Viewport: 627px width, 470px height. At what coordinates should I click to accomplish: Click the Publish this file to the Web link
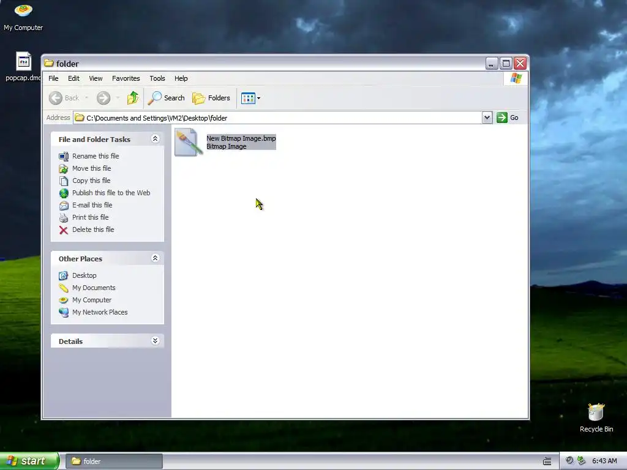click(111, 193)
